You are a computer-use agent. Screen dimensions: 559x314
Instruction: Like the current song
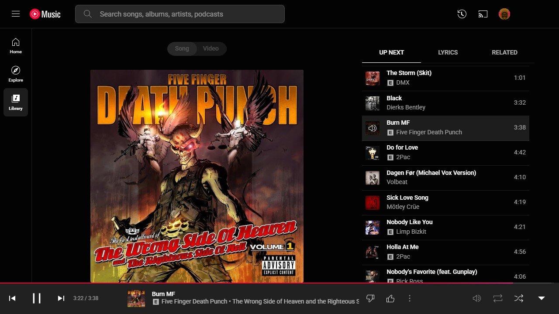click(390, 298)
